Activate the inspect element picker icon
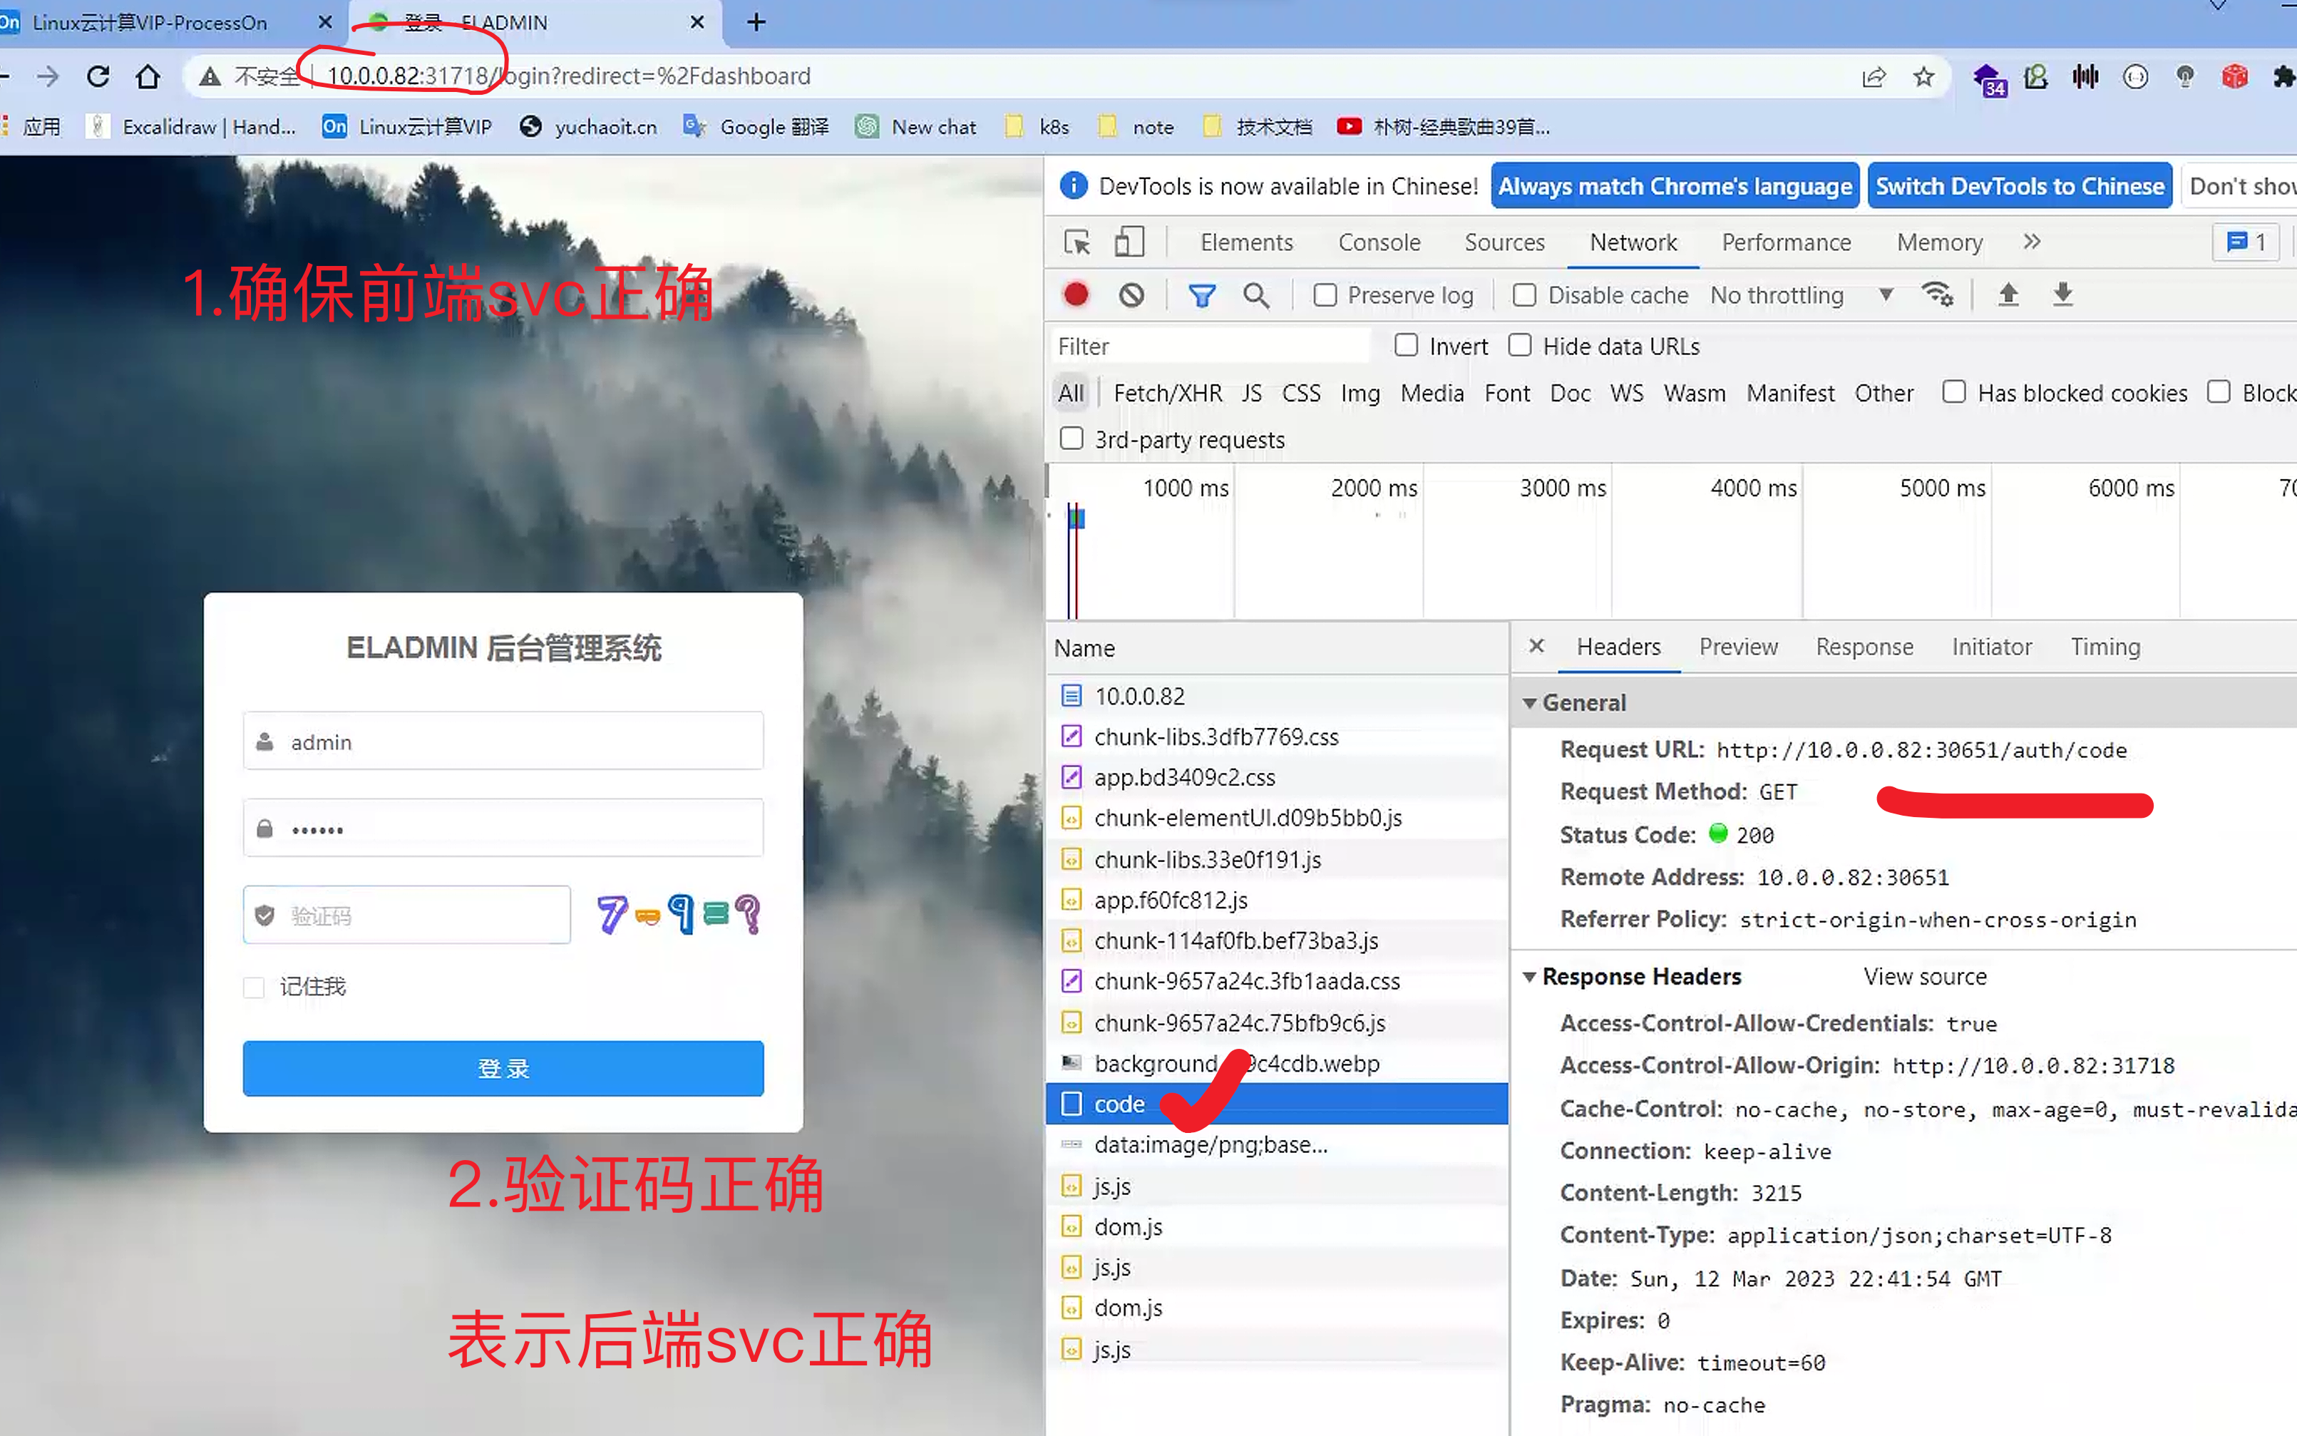The height and width of the screenshot is (1436, 2297). [x=1076, y=242]
